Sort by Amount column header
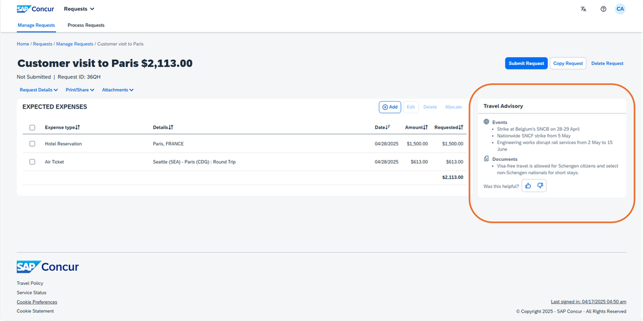643x321 pixels. coord(416,127)
